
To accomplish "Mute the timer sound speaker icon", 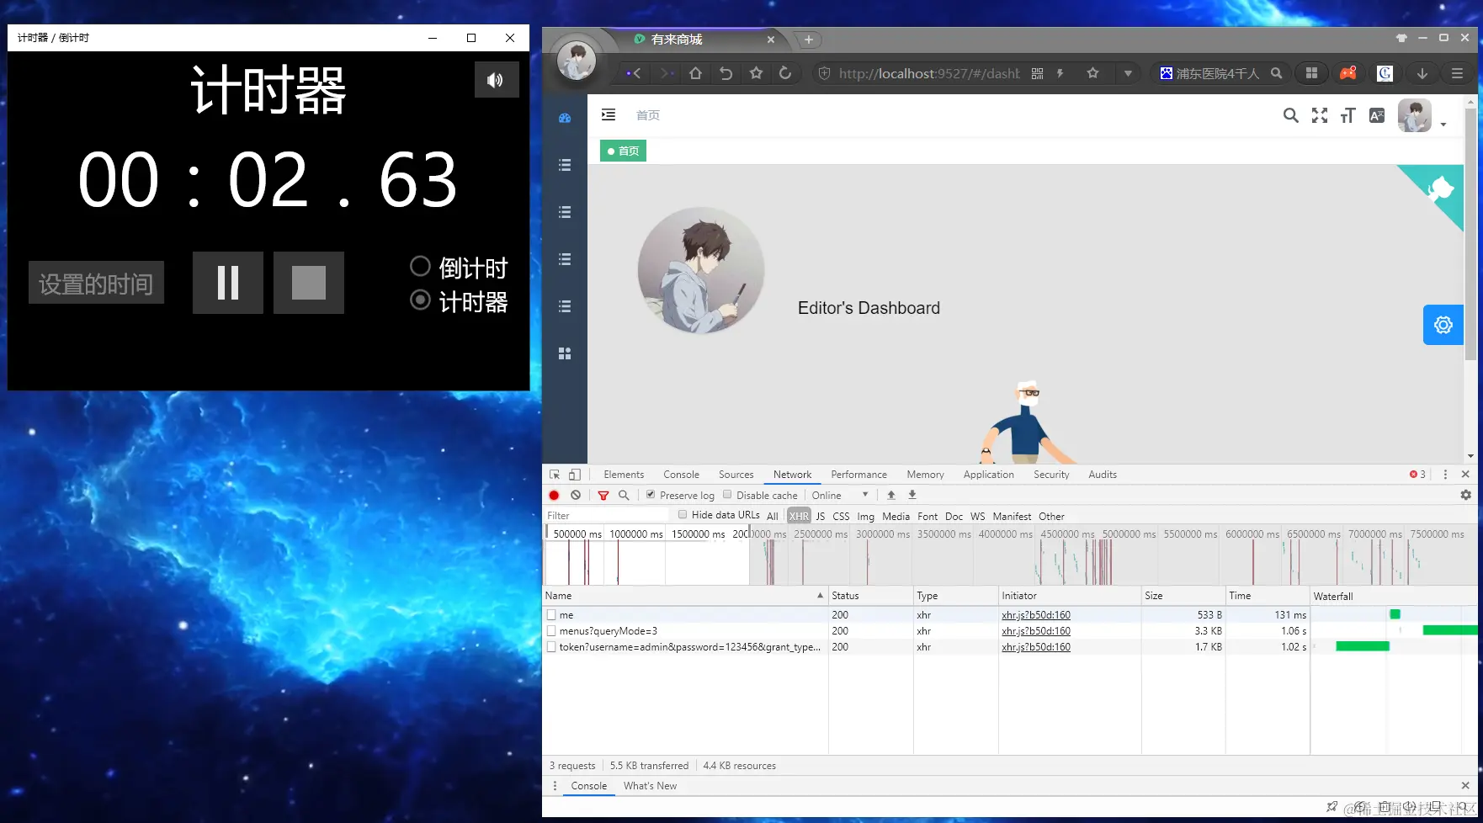I will [x=497, y=80].
